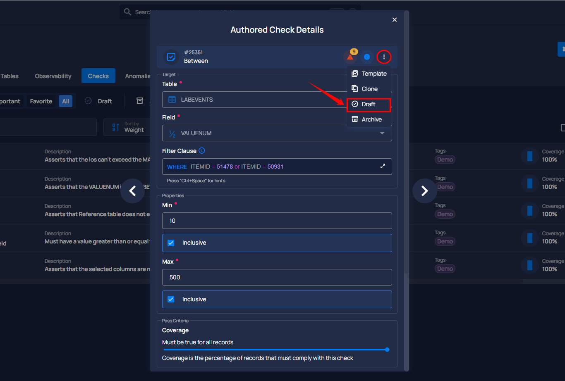Screen dimensions: 565x381
Task: Go to next check with right arrow
Action: (425, 191)
